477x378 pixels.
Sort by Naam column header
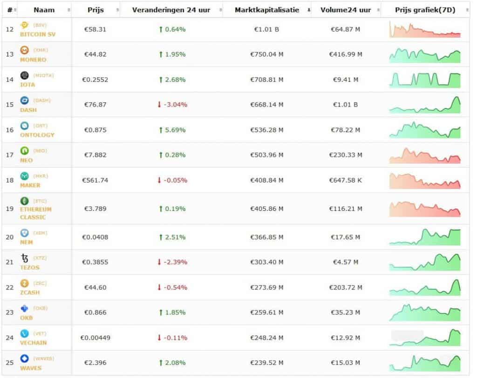44,10
